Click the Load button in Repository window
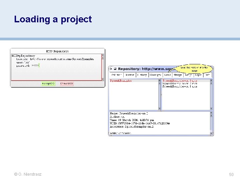The image size is (240, 180). coord(167,75)
